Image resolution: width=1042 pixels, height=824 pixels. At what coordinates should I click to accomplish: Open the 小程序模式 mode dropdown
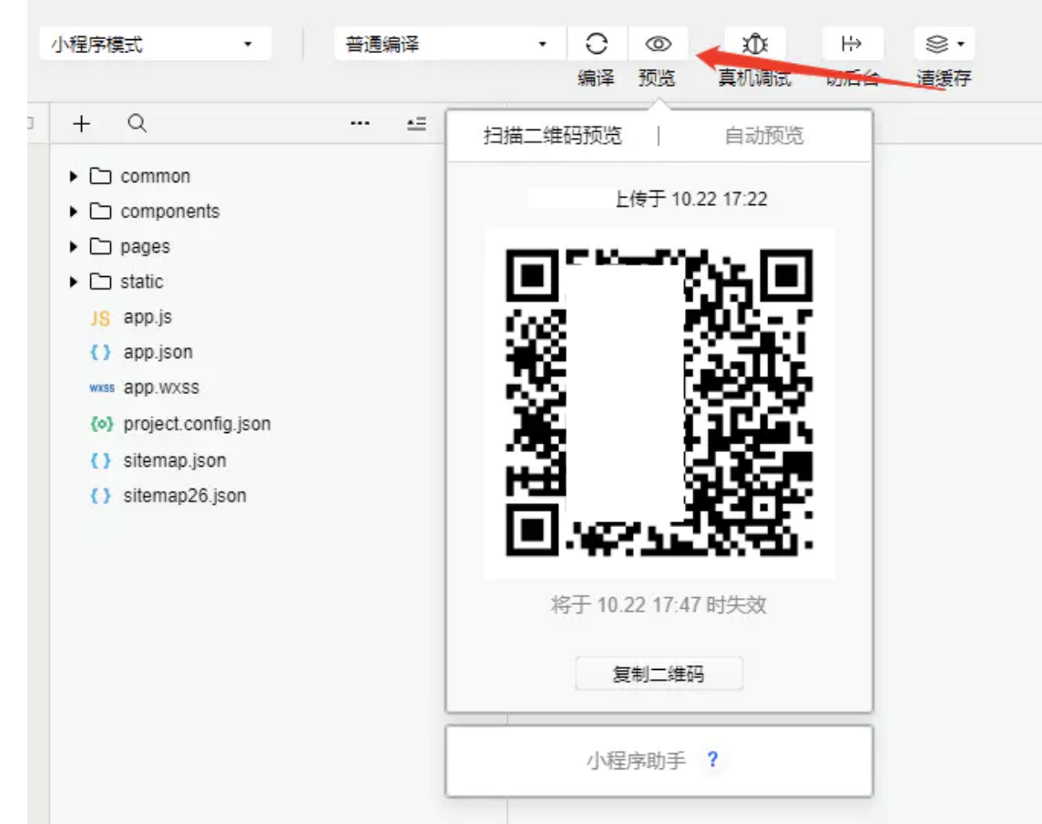click(x=155, y=42)
